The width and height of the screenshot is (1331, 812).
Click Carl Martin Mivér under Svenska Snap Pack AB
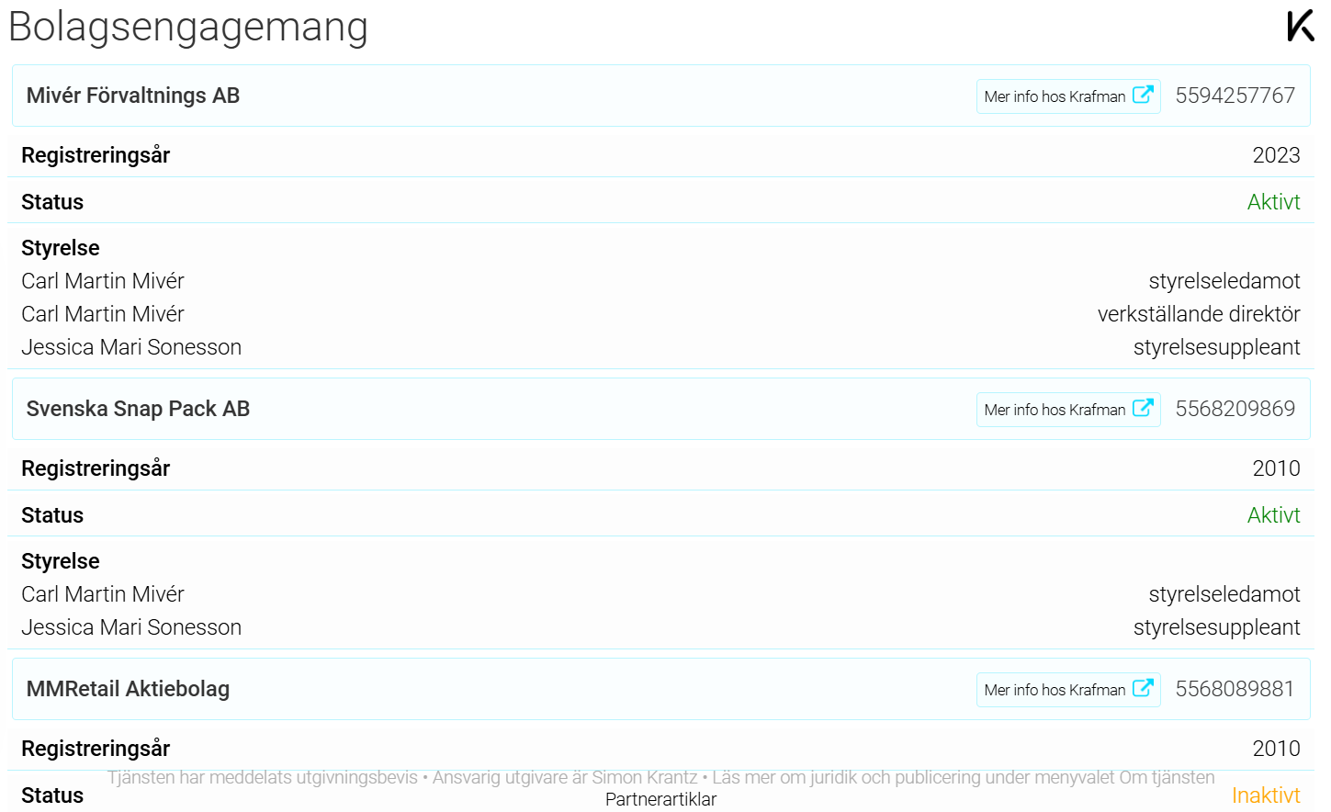[103, 594]
